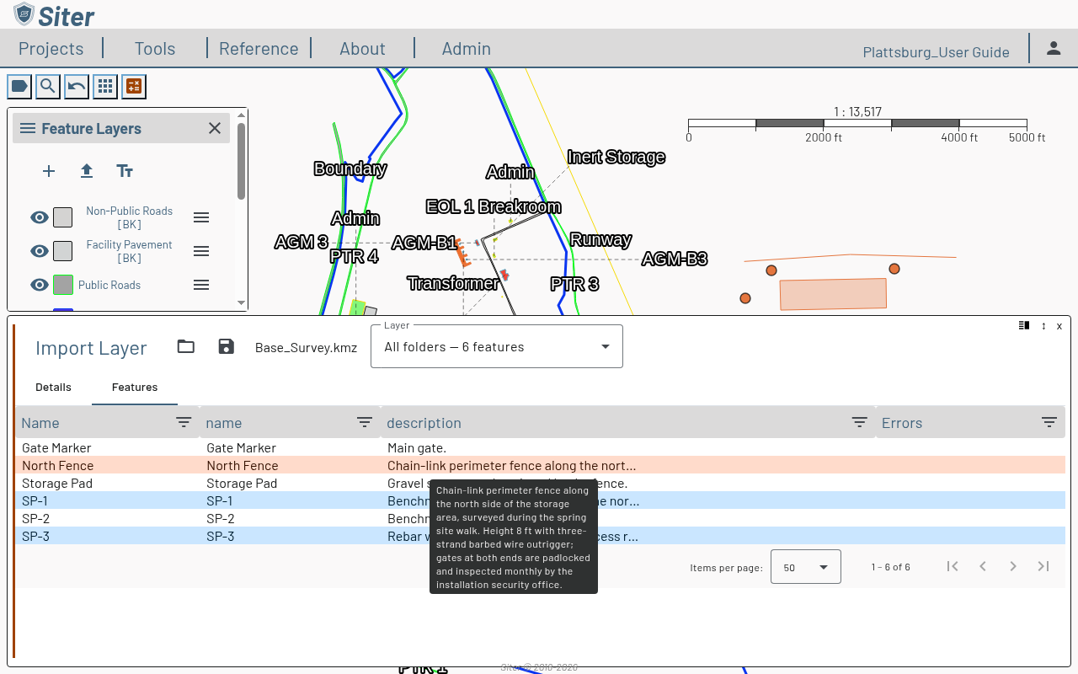This screenshot has height=674, width=1078.
Task: Click the orange rectangle feature on map
Action: click(833, 294)
